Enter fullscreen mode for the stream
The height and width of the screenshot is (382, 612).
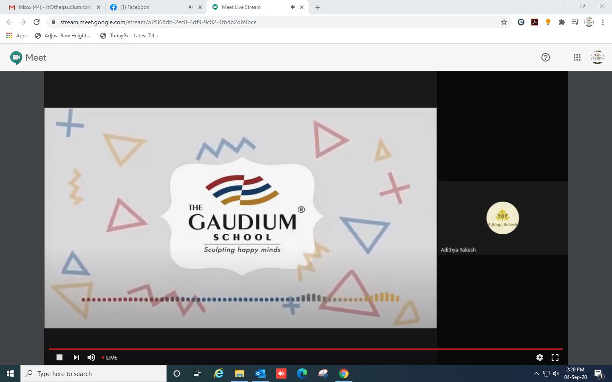pyautogui.click(x=555, y=357)
